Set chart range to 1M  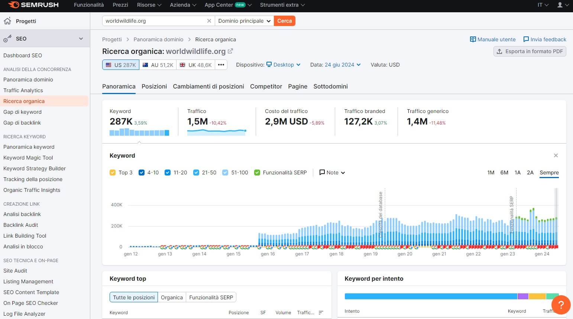(491, 173)
